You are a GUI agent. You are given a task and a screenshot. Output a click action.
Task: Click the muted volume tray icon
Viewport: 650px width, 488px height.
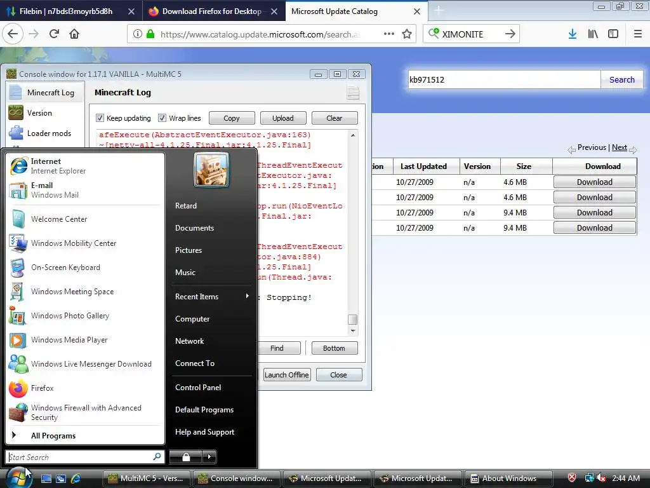[x=601, y=478]
